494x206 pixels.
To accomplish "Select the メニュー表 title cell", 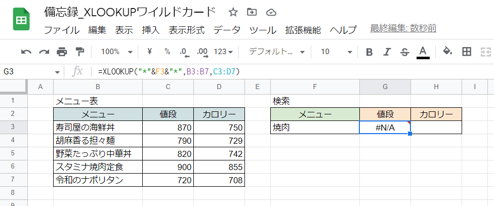I will click(98, 101).
